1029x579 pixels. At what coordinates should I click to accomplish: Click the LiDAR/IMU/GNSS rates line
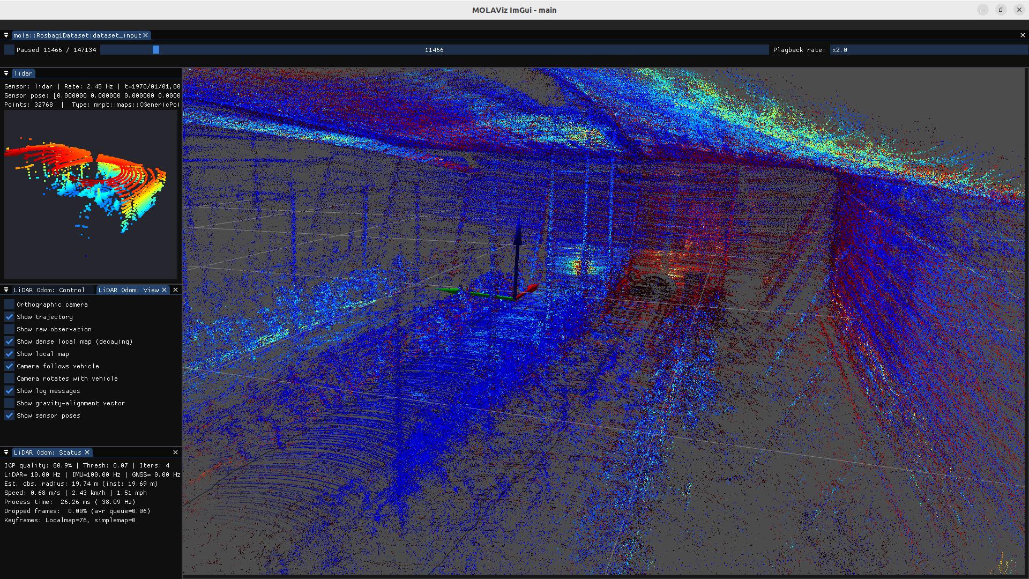pyautogui.click(x=92, y=474)
